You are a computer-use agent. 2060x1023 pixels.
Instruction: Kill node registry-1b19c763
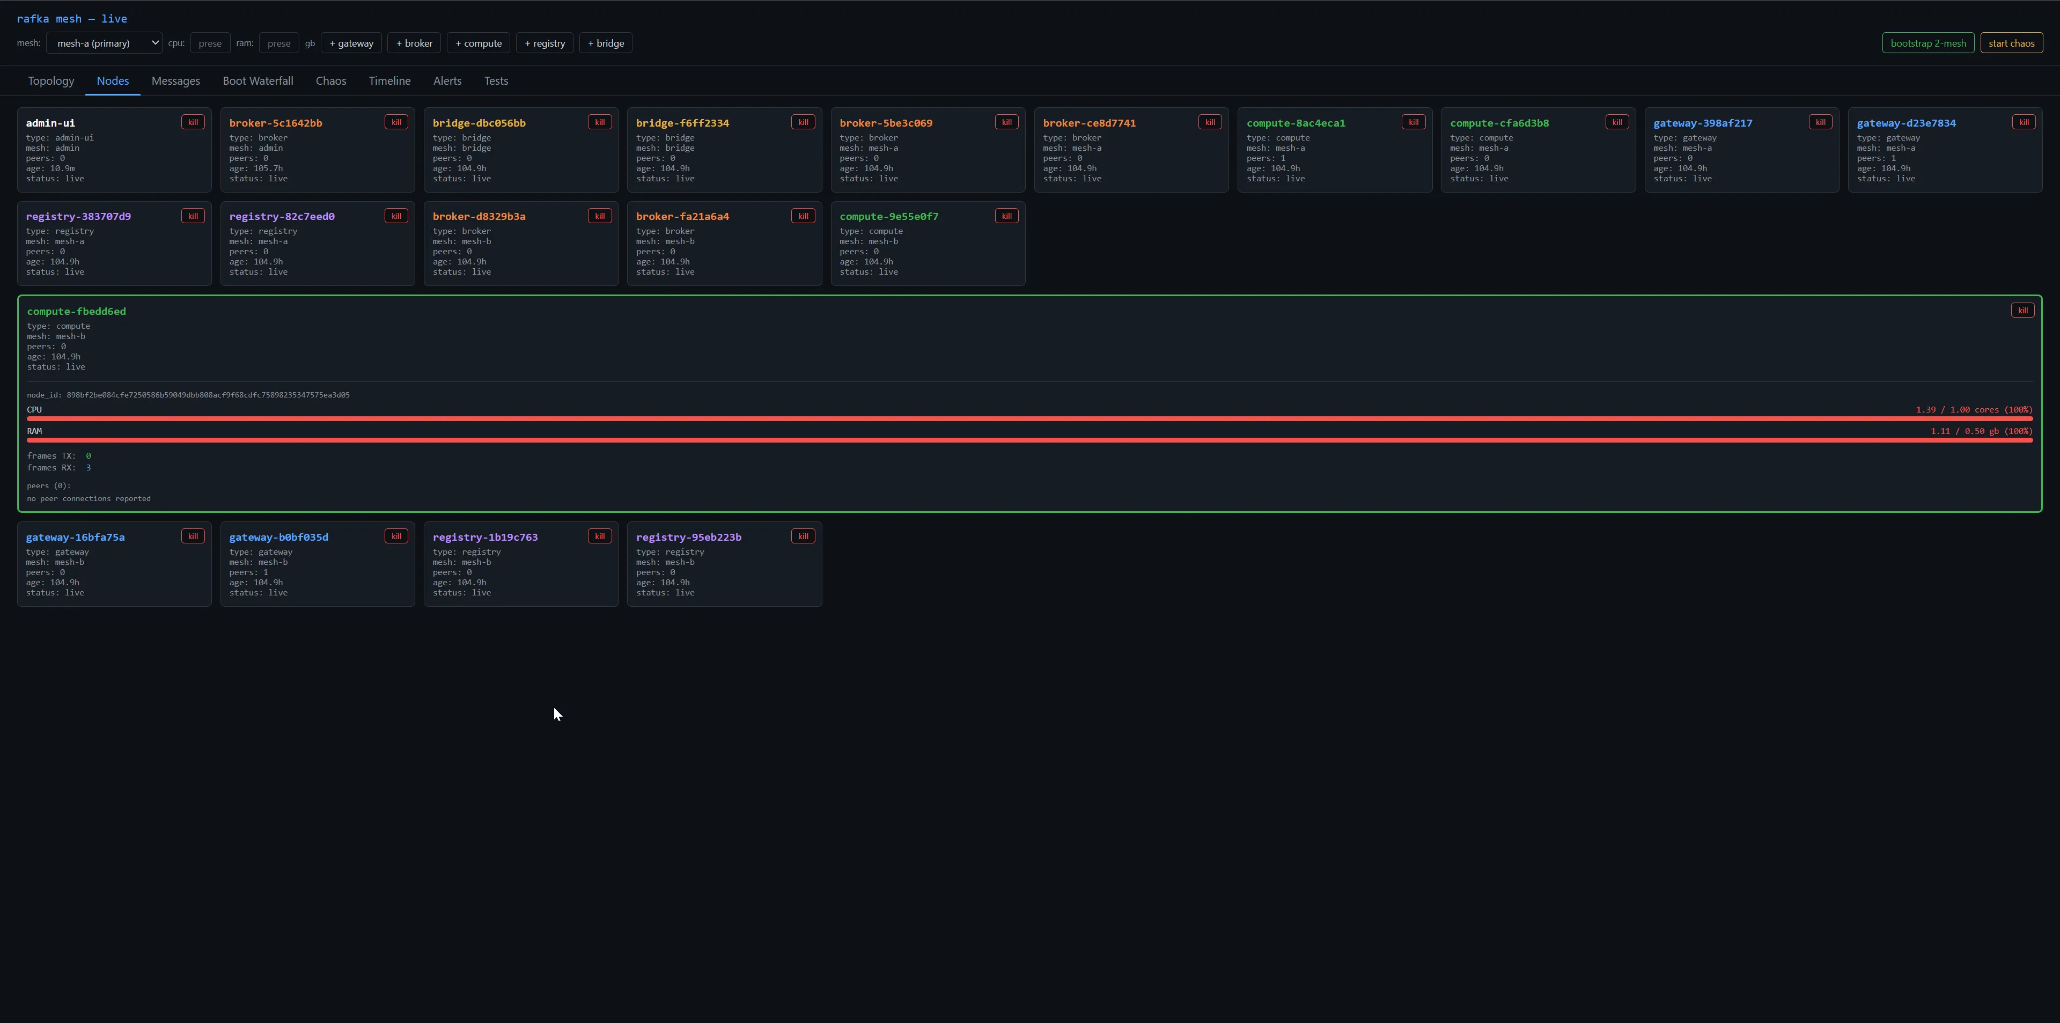pyautogui.click(x=600, y=536)
